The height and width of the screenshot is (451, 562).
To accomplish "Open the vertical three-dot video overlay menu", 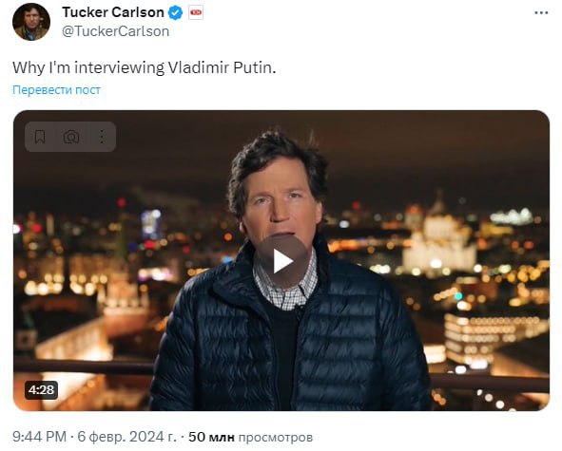I will pyautogui.click(x=102, y=137).
